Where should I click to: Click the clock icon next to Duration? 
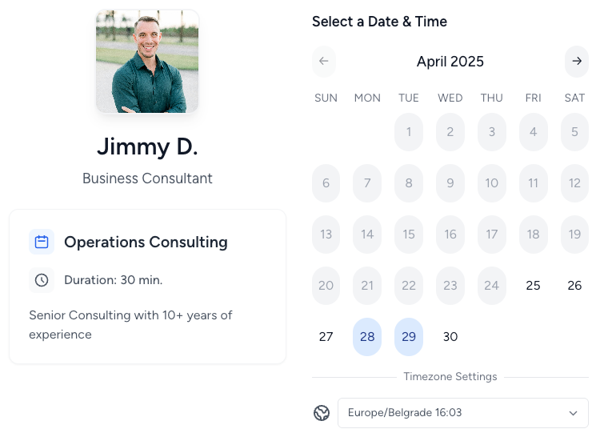(42, 280)
